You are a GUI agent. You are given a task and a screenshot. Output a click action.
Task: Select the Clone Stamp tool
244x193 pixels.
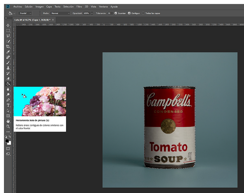[x=8, y=68]
